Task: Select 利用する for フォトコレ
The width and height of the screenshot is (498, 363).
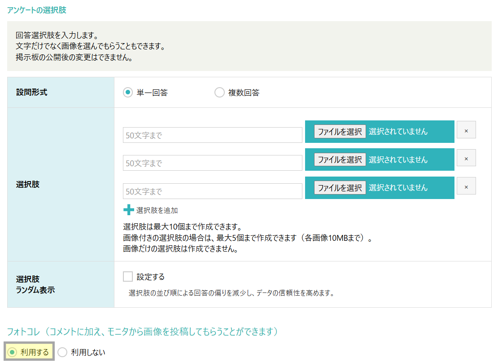Action: click(12, 352)
